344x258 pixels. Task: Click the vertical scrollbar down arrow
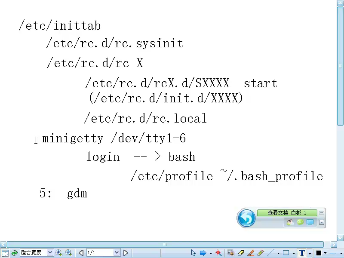[x=341, y=238]
